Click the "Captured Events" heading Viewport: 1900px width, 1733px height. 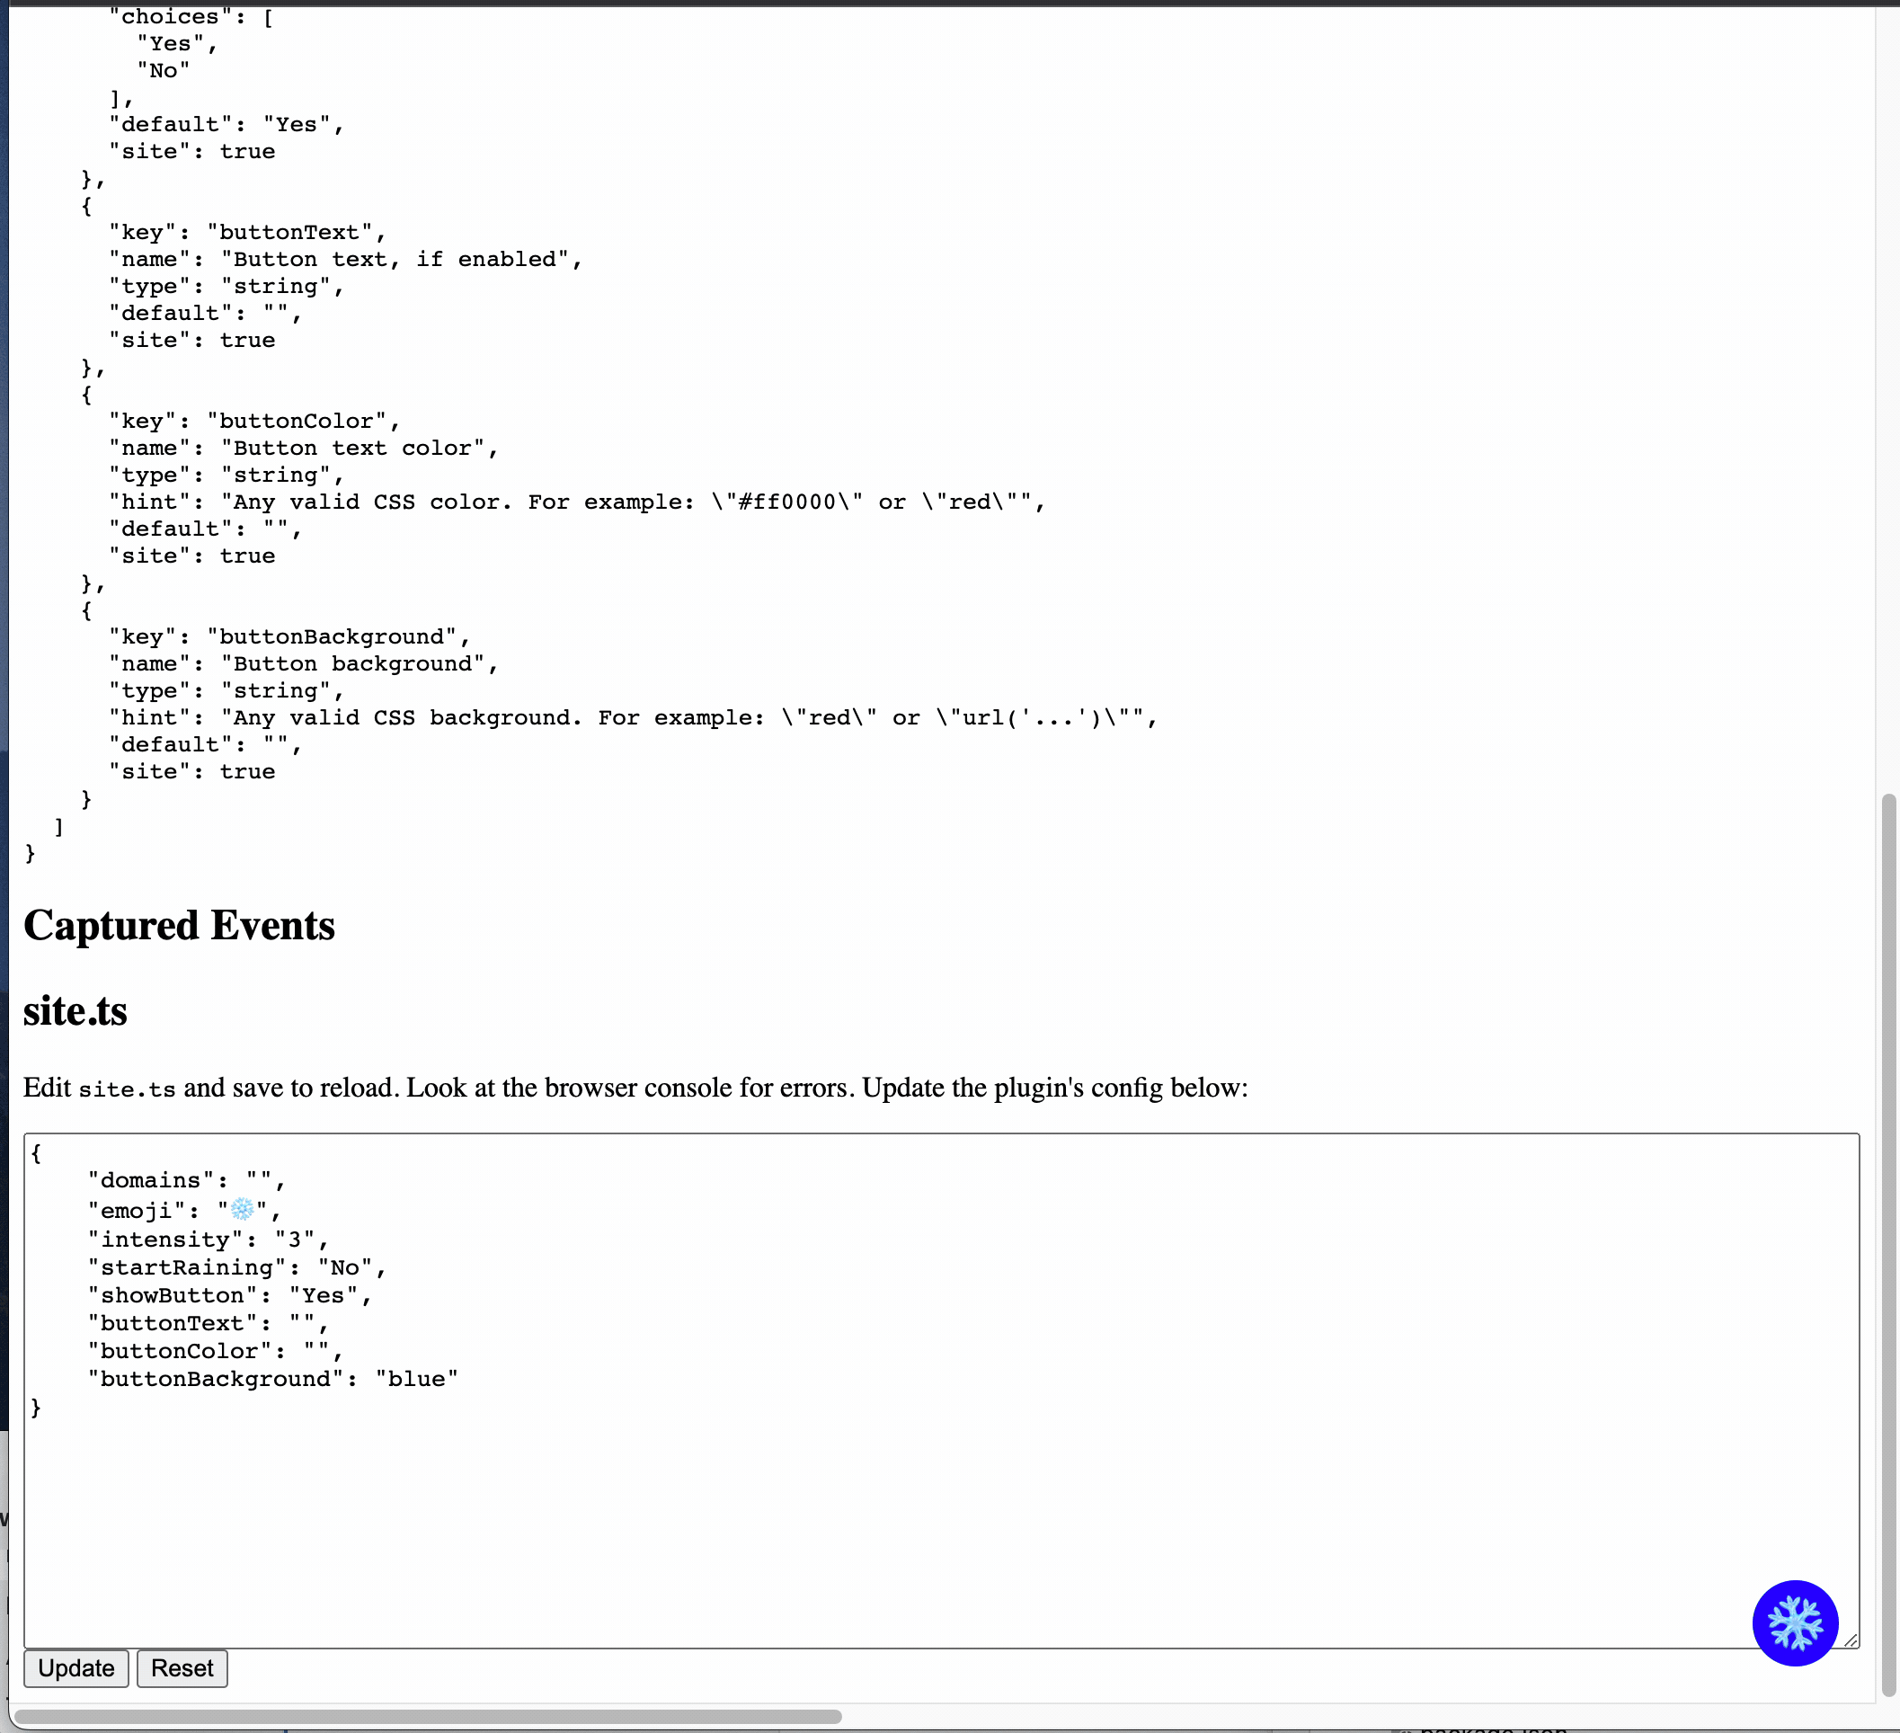click(179, 926)
